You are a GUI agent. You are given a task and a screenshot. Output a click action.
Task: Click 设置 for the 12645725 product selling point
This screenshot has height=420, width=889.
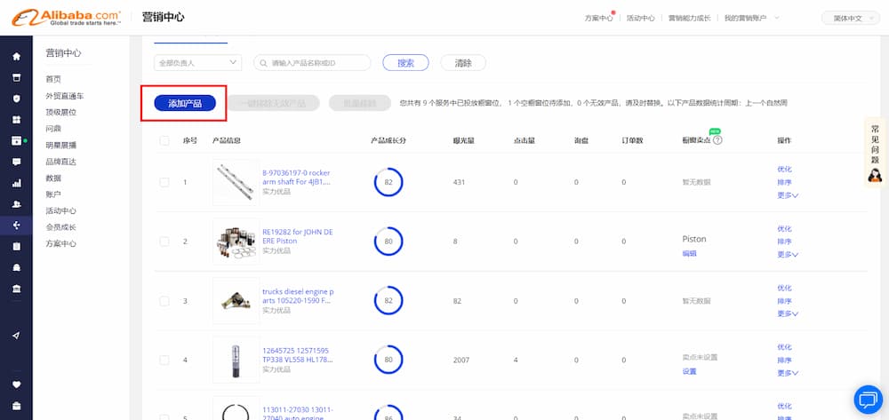(x=690, y=371)
